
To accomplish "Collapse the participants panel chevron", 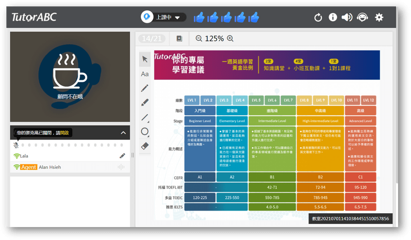I will [x=123, y=133].
